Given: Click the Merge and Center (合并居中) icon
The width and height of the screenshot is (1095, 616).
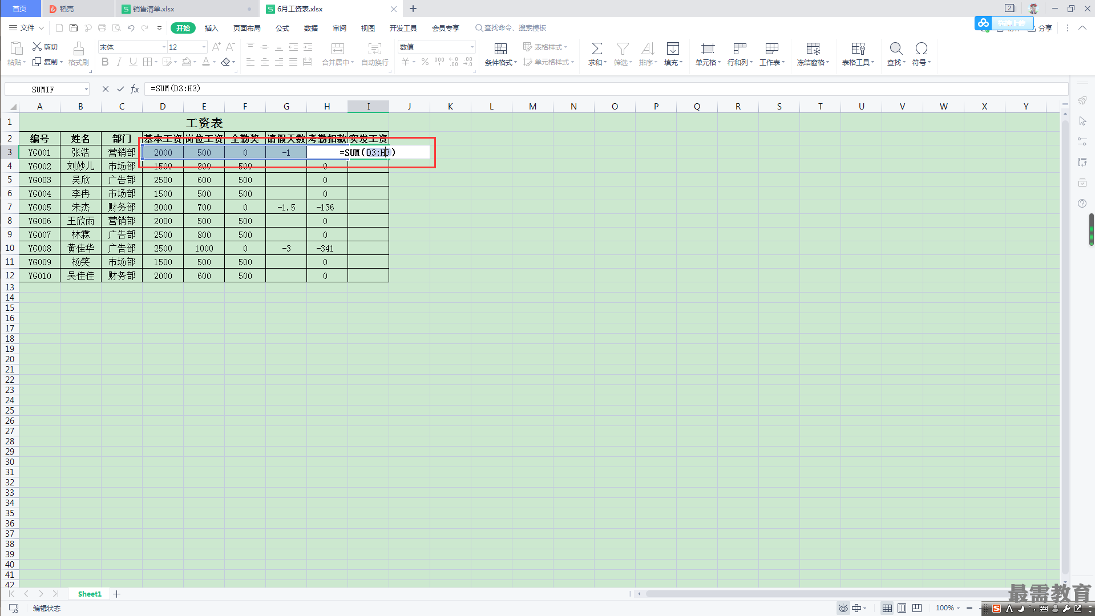Looking at the screenshot, I should (x=338, y=48).
